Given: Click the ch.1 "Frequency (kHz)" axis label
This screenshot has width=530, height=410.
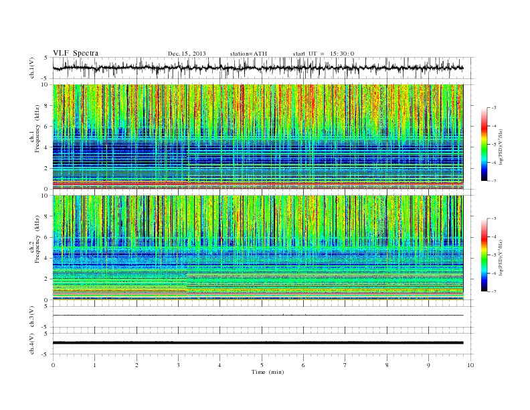Looking at the screenshot, I should [x=37, y=129].
